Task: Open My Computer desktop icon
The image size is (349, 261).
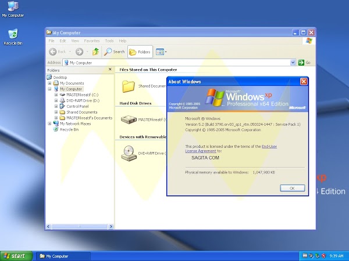Action: coord(13,9)
